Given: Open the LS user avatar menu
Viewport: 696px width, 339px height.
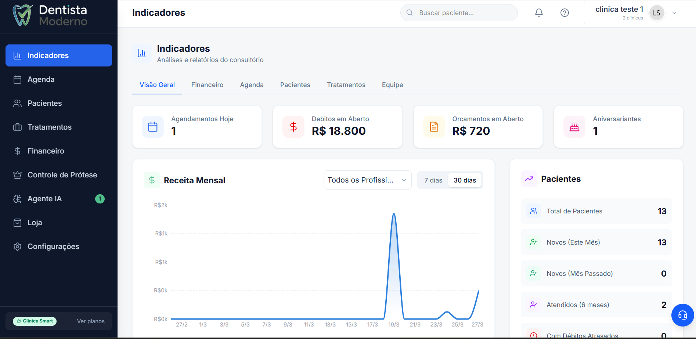Looking at the screenshot, I should 657,13.
